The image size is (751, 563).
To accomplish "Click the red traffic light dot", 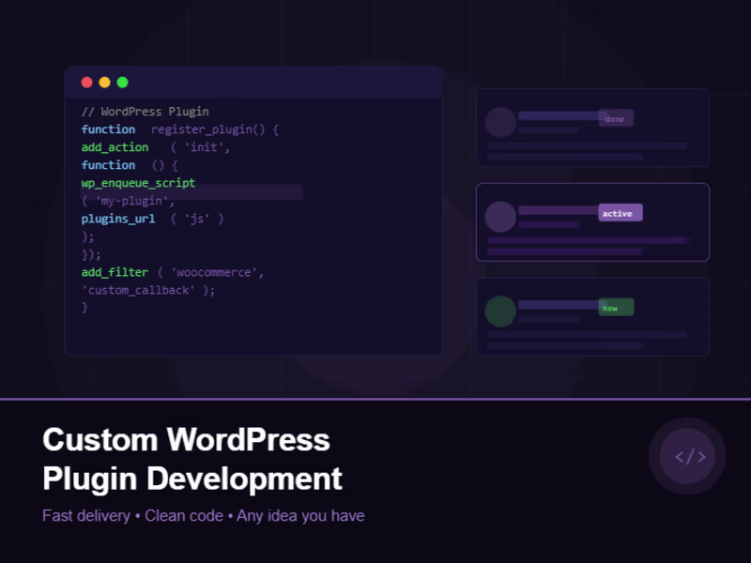I will tap(86, 82).
